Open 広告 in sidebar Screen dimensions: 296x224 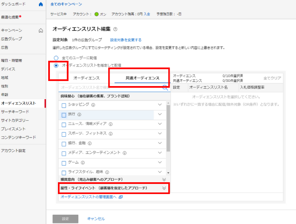[5, 48]
